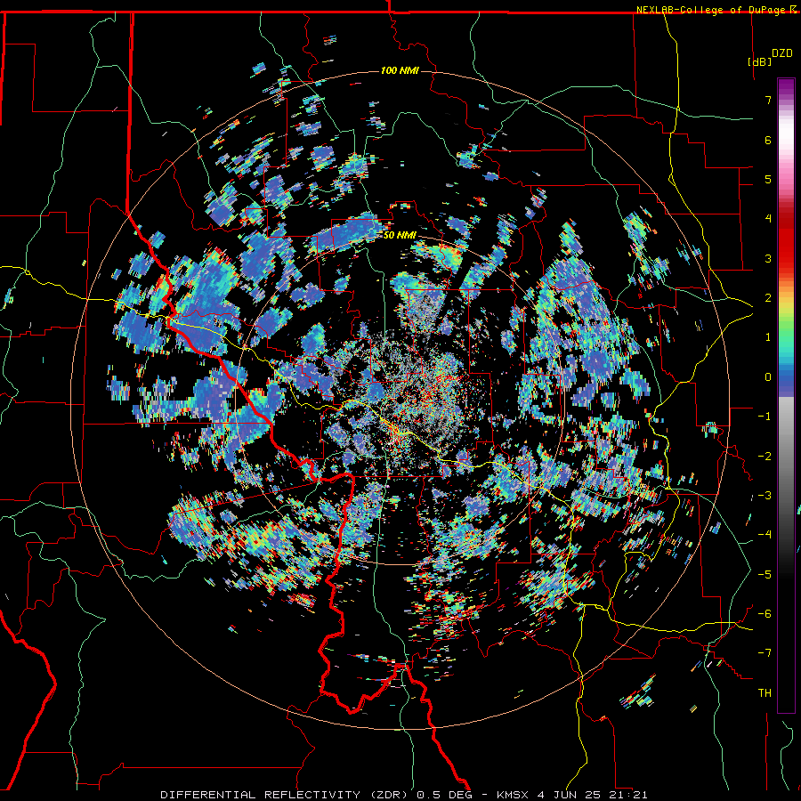Click the "-6" tick label on the scale
801x801 pixels.
tap(765, 614)
